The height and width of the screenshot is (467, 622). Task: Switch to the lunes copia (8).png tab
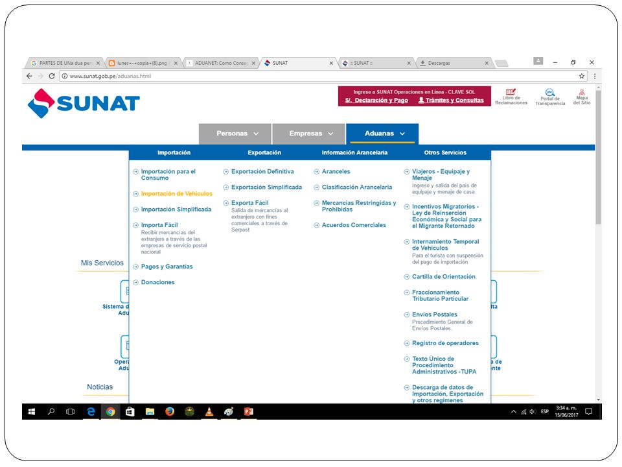[x=142, y=63]
